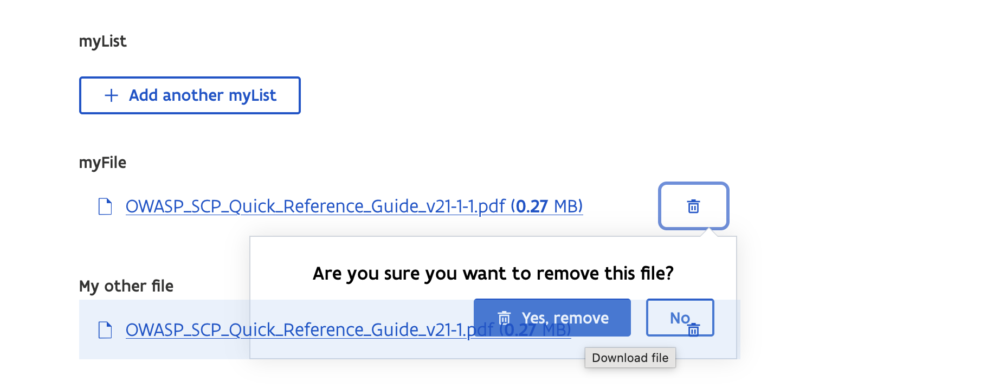Click the My other file label
1006x388 pixels.
pos(126,286)
